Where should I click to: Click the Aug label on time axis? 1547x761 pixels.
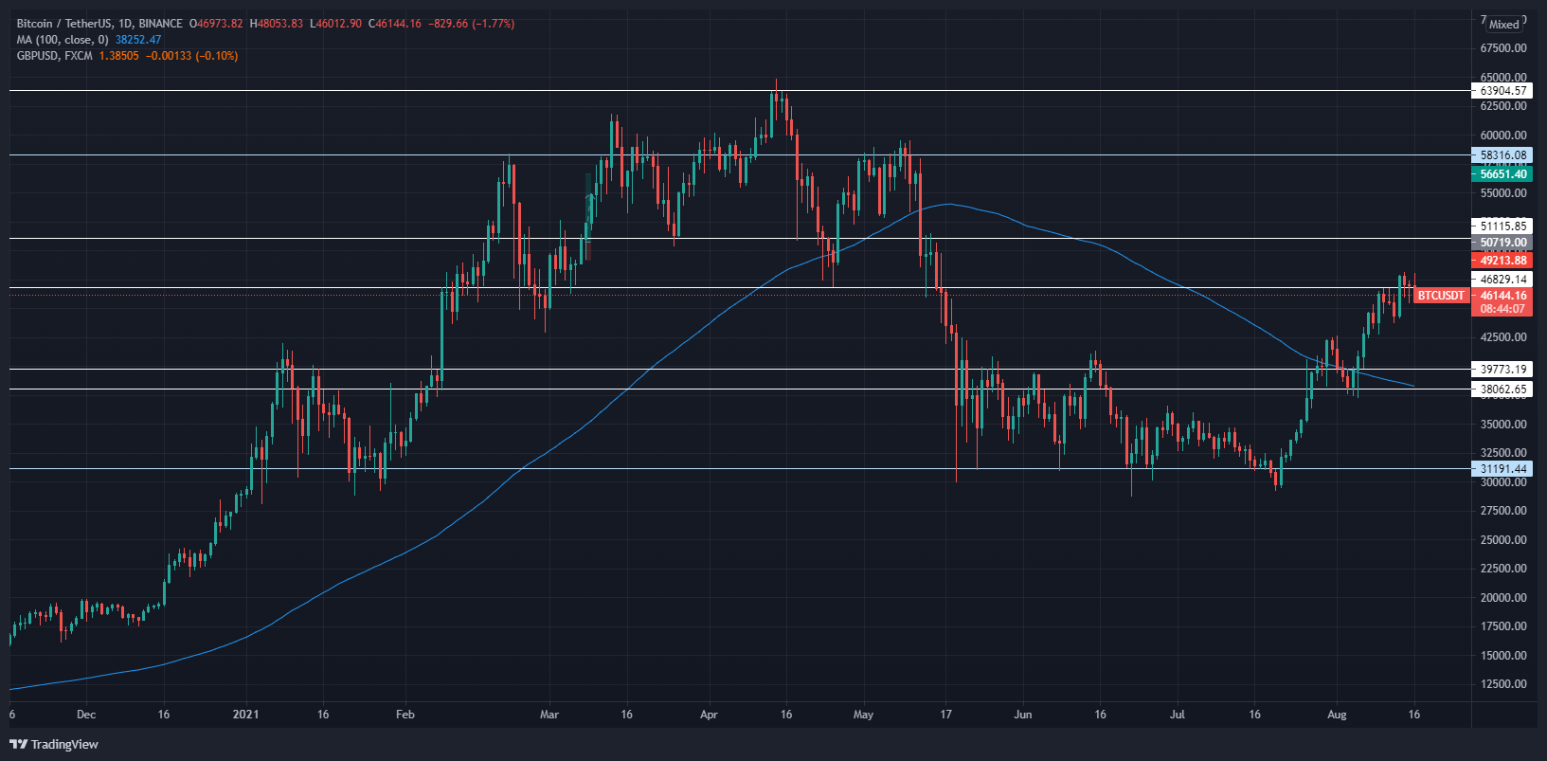1337,715
